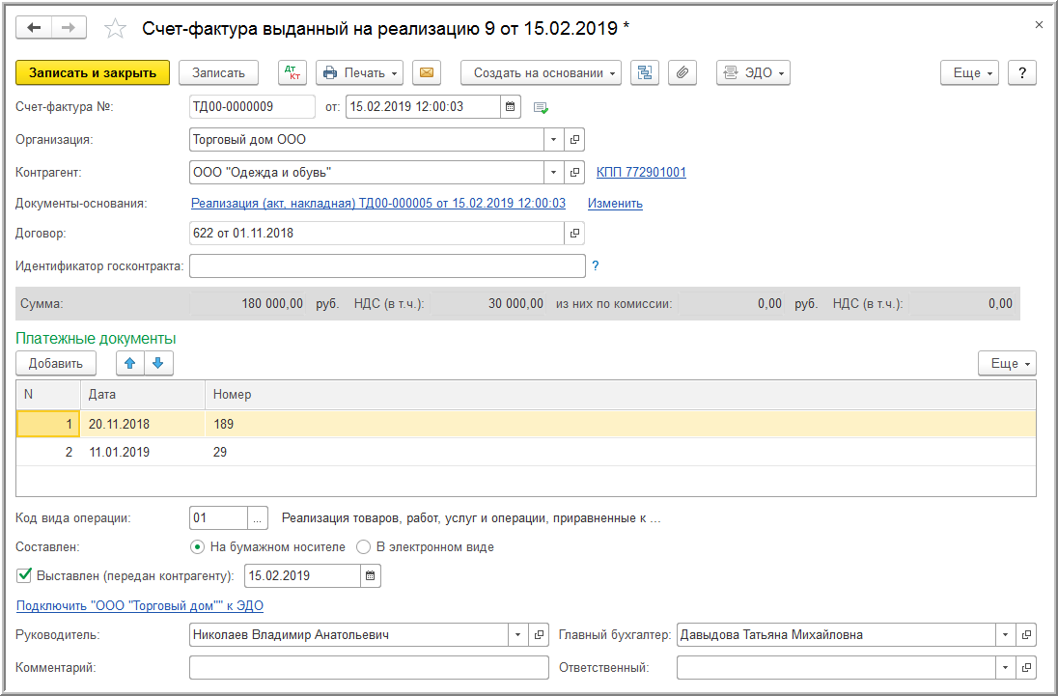
Task: Open Руководитель record with its open button
Action: pos(539,634)
